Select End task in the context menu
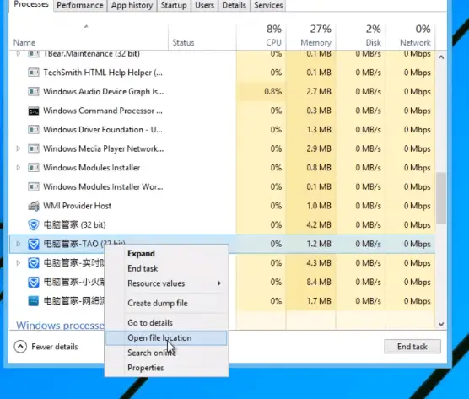 coord(143,268)
